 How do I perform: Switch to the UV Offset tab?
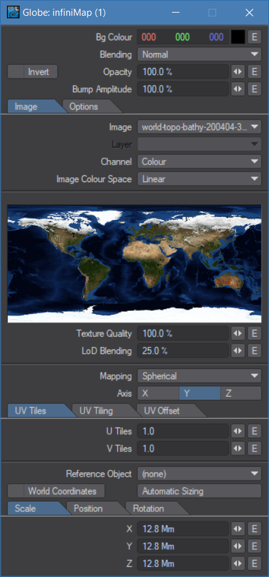point(164,411)
